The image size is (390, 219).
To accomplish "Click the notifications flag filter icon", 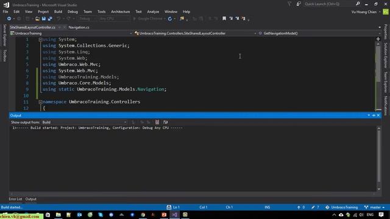I will [289, 4].
